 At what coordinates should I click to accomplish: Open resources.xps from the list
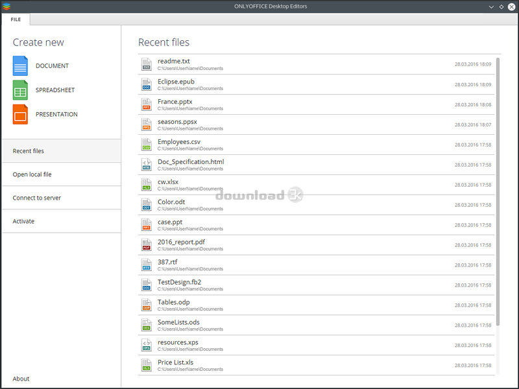pos(317,346)
